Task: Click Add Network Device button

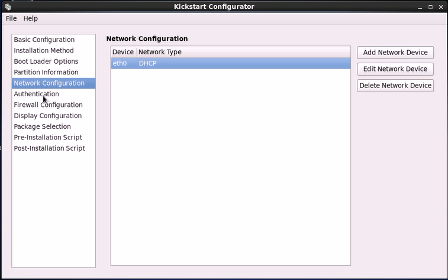Action: (395, 53)
